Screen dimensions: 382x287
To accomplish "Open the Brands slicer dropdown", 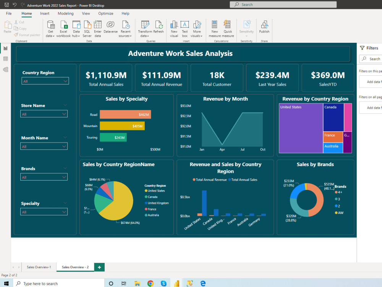I will coord(44,177).
